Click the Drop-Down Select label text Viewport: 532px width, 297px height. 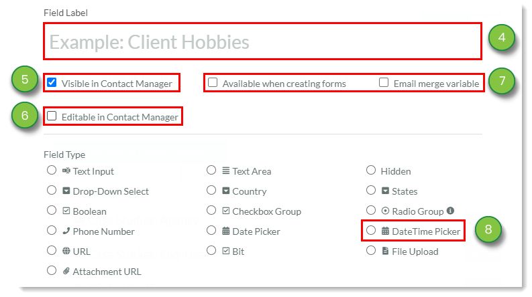pyautogui.click(x=111, y=191)
